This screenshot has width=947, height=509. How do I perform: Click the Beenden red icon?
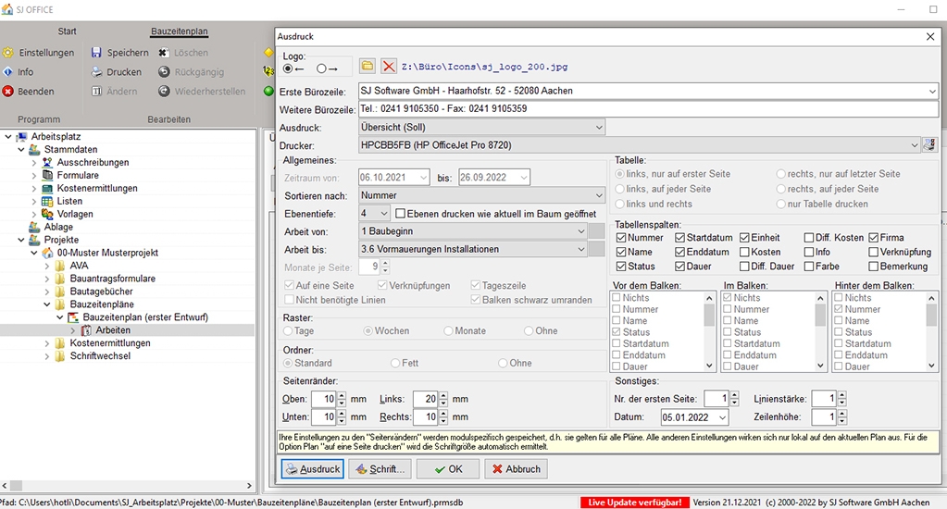pos(8,92)
